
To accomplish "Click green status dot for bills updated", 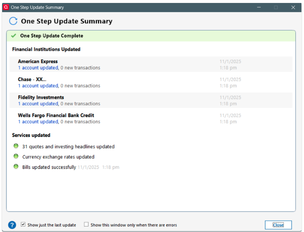I will [x=16, y=167].
